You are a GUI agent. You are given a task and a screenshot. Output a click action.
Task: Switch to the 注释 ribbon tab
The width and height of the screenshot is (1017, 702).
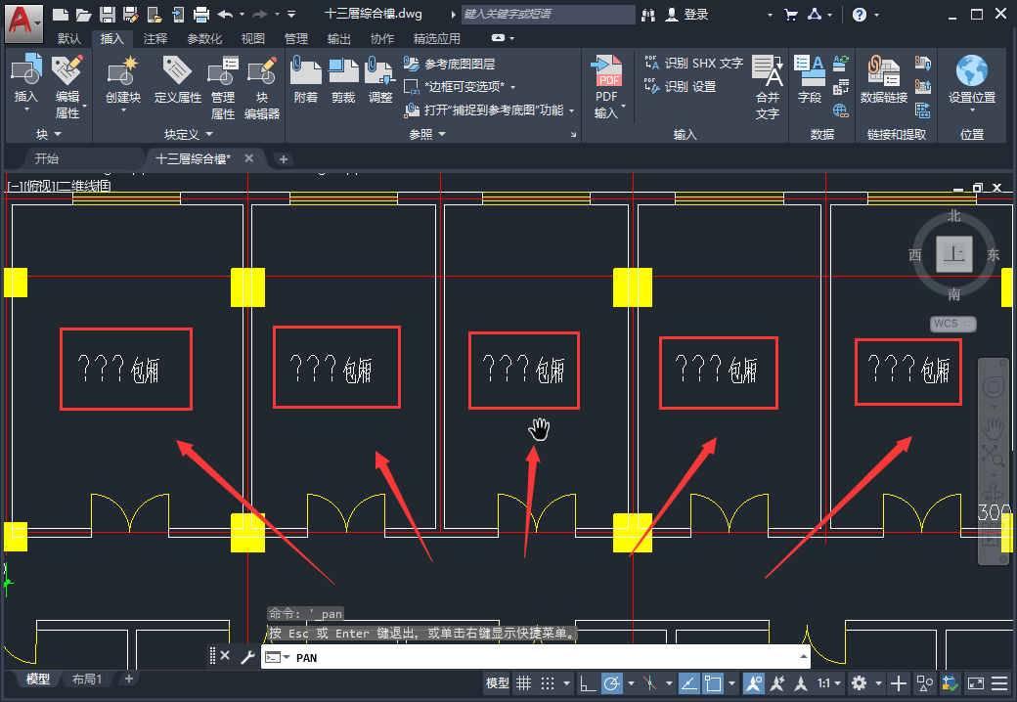point(155,39)
